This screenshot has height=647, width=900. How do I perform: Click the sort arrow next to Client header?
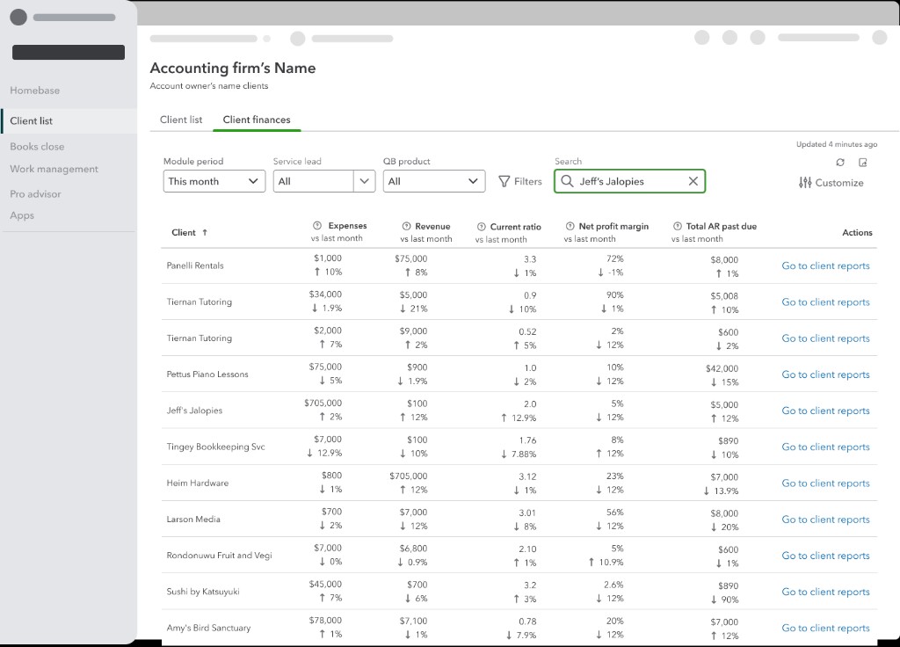click(x=204, y=232)
